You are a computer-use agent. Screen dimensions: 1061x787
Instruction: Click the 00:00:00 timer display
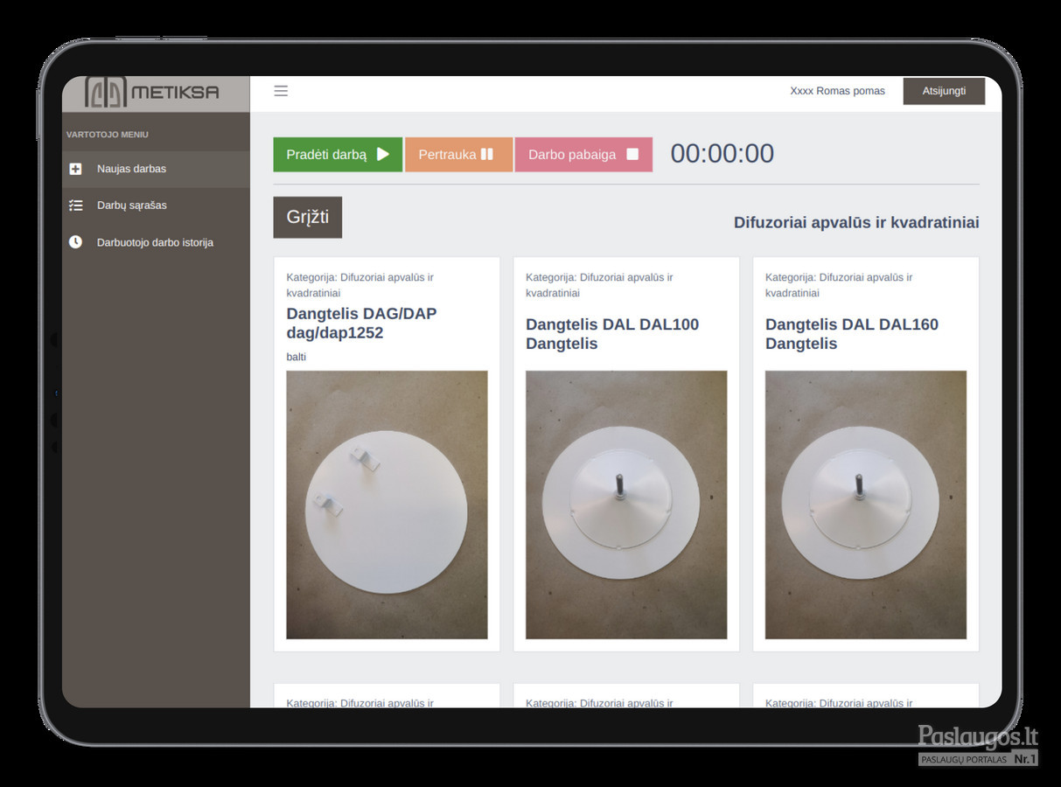(x=722, y=154)
